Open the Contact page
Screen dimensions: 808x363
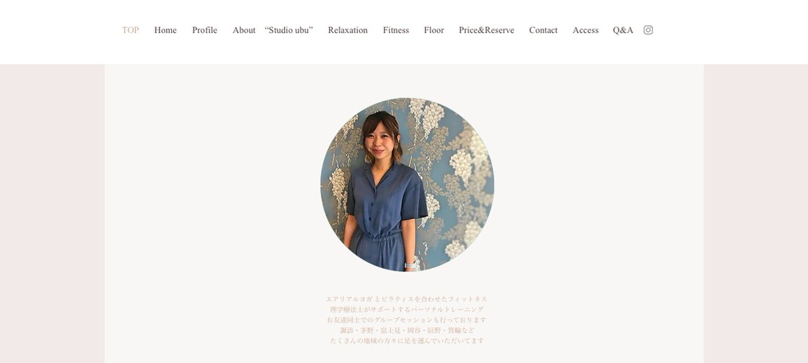543,30
